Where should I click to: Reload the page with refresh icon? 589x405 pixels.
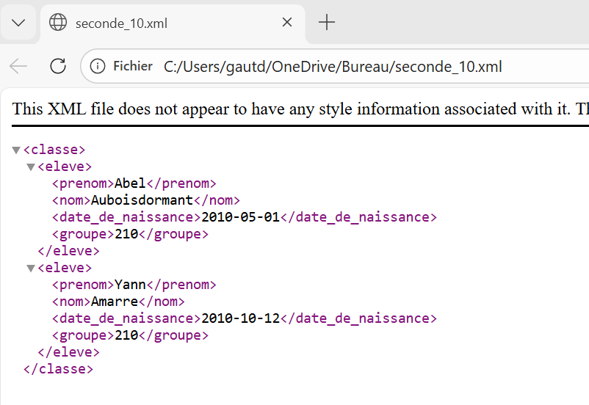[58, 66]
